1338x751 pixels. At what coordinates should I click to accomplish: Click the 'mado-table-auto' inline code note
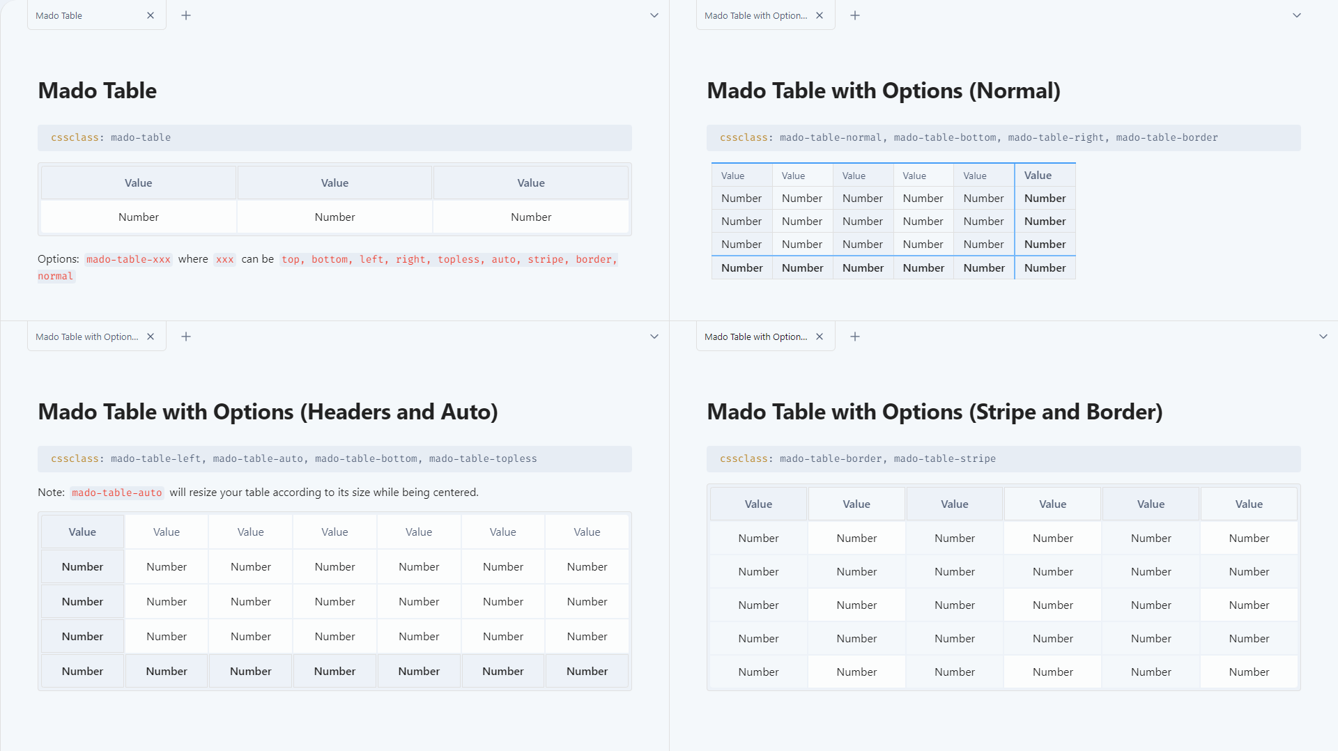point(116,493)
